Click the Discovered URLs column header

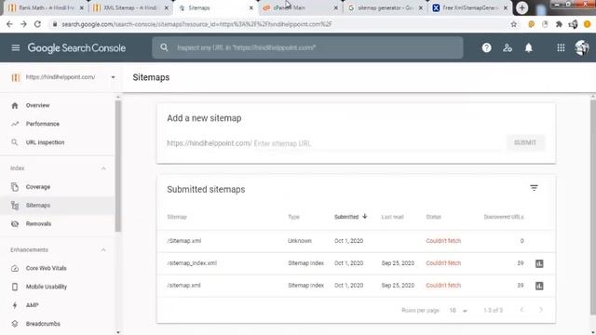504,217
